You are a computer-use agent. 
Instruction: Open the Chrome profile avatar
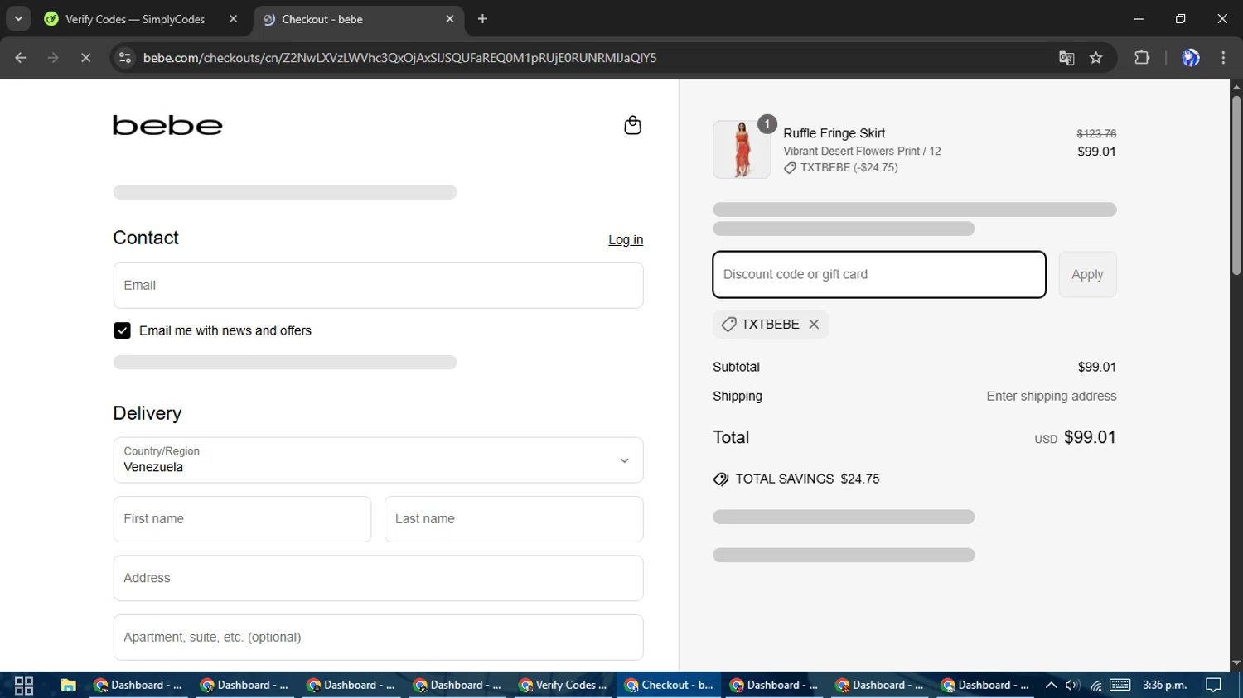pos(1191,58)
